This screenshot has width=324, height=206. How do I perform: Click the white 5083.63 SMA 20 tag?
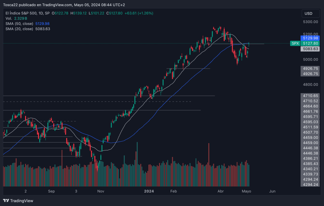[310, 49]
